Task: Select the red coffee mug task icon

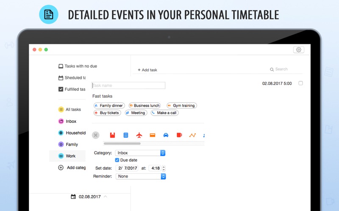Action: point(179,135)
